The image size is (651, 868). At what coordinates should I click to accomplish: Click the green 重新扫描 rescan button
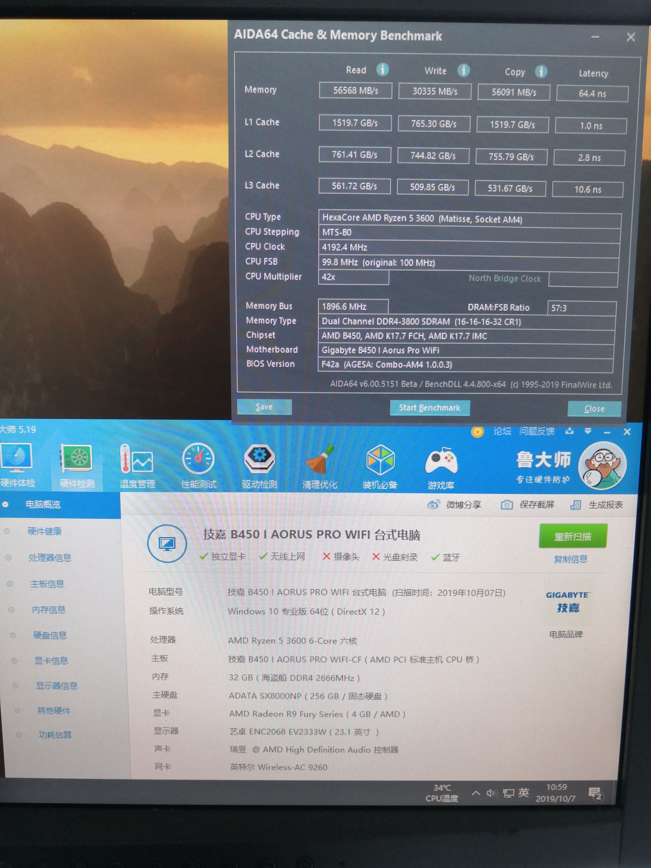pos(573,536)
